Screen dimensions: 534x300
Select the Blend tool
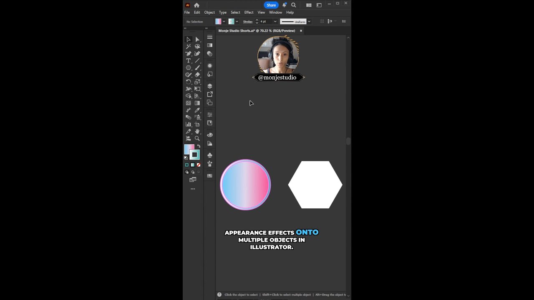189,117
